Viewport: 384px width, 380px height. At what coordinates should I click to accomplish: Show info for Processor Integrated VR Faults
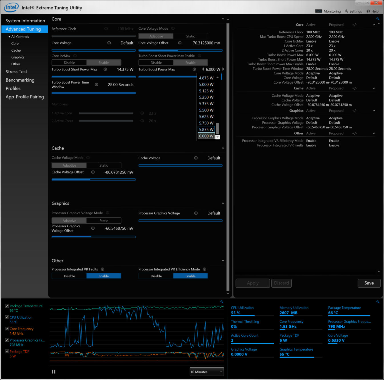pyautogui.click(x=103, y=269)
